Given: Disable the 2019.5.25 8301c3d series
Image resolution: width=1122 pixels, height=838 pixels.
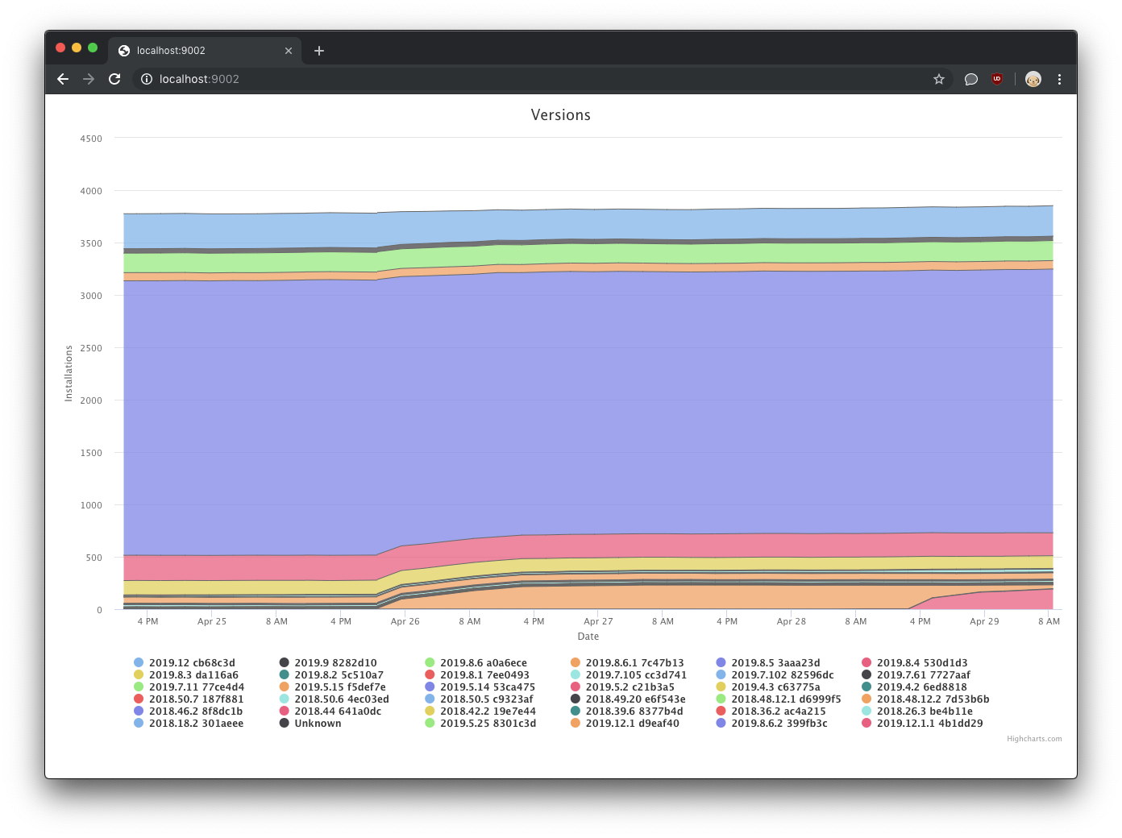Looking at the screenshot, I should click(x=480, y=724).
